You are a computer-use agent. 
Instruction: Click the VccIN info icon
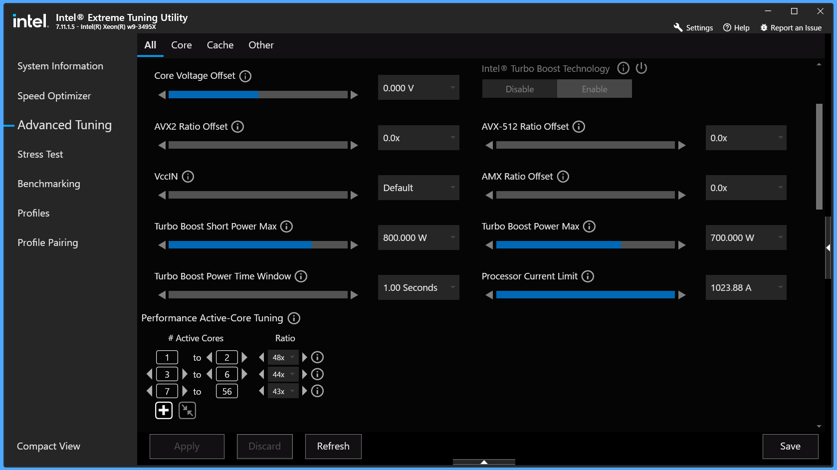tap(188, 177)
